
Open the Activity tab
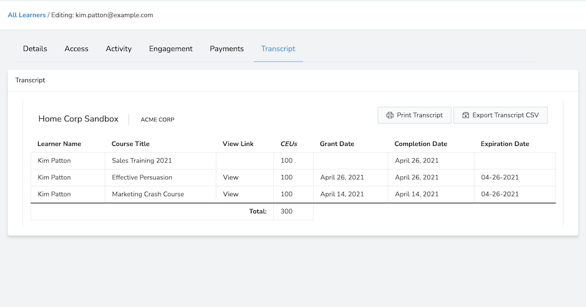click(118, 49)
